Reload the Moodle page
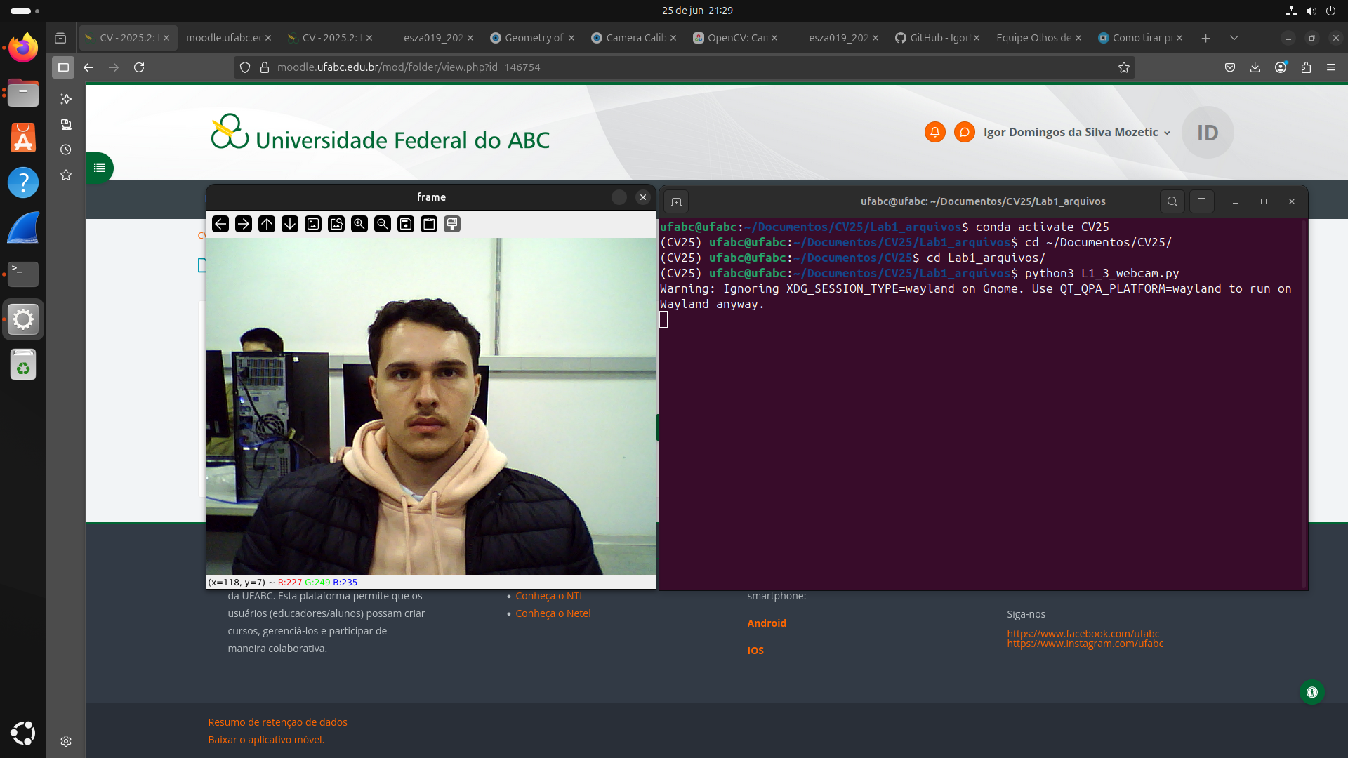Screen dimensions: 1348x758 coord(139,67)
